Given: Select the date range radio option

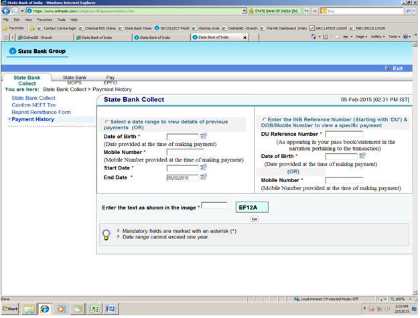Looking at the screenshot, I should pos(107,122).
